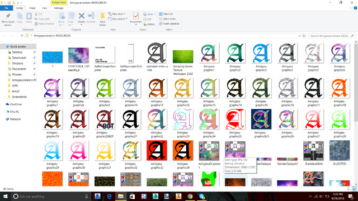Switch to the Share ribbon tab
This screenshot has height=201, width=358.
pos(32,8)
